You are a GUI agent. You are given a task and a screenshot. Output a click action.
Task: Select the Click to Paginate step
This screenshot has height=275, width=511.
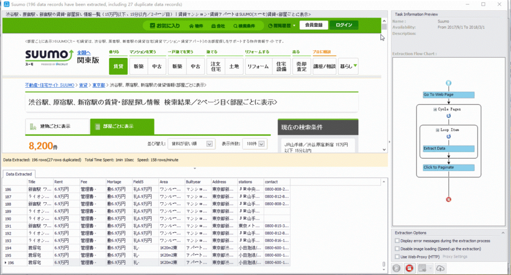click(449, 167)
